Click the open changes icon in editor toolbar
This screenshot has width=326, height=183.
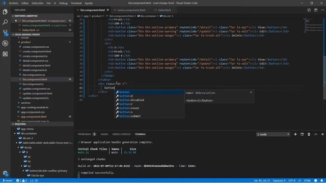309,10
